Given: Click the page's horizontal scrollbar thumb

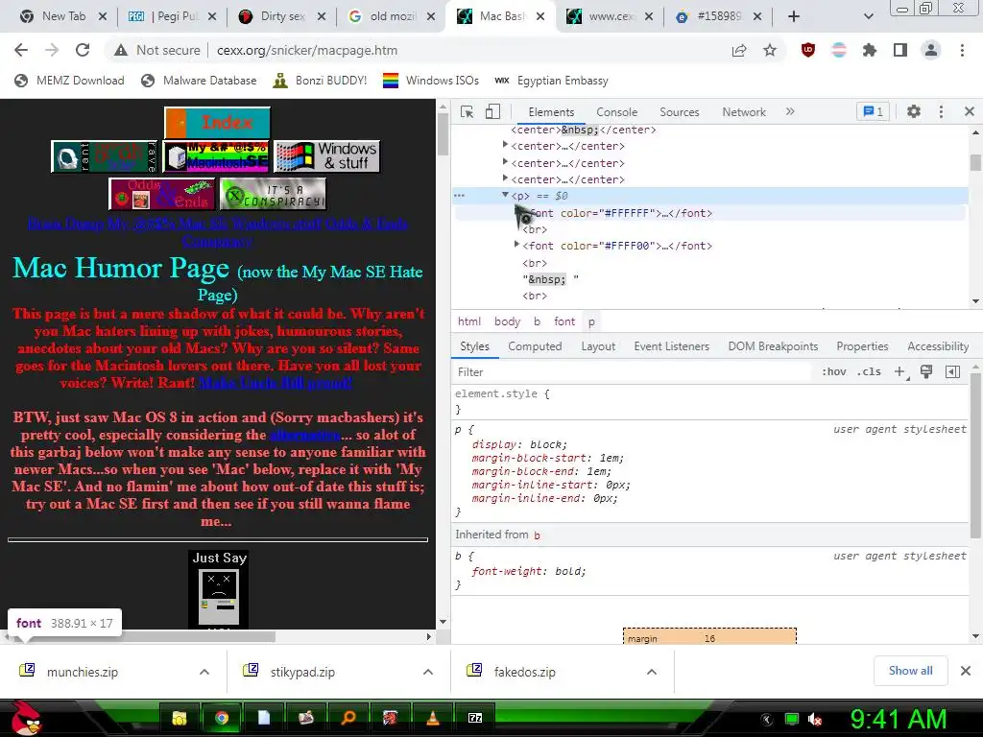Looking at the screenshot, I should click(x=144, y=637).
